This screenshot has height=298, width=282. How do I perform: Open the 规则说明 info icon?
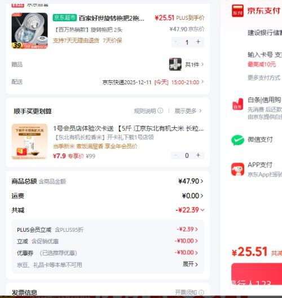[x=160, y=110]
